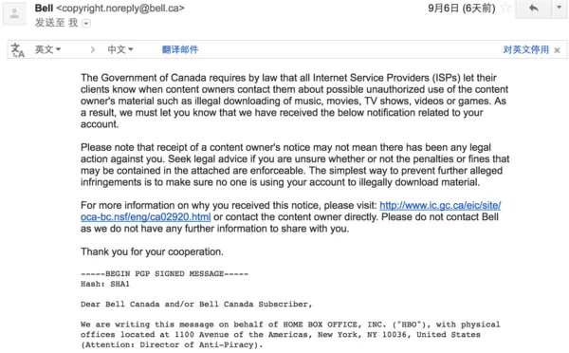This screenshot has height=353, width=569.
Task: Click the sender avatar icon
Action: (x=14, y=14)
